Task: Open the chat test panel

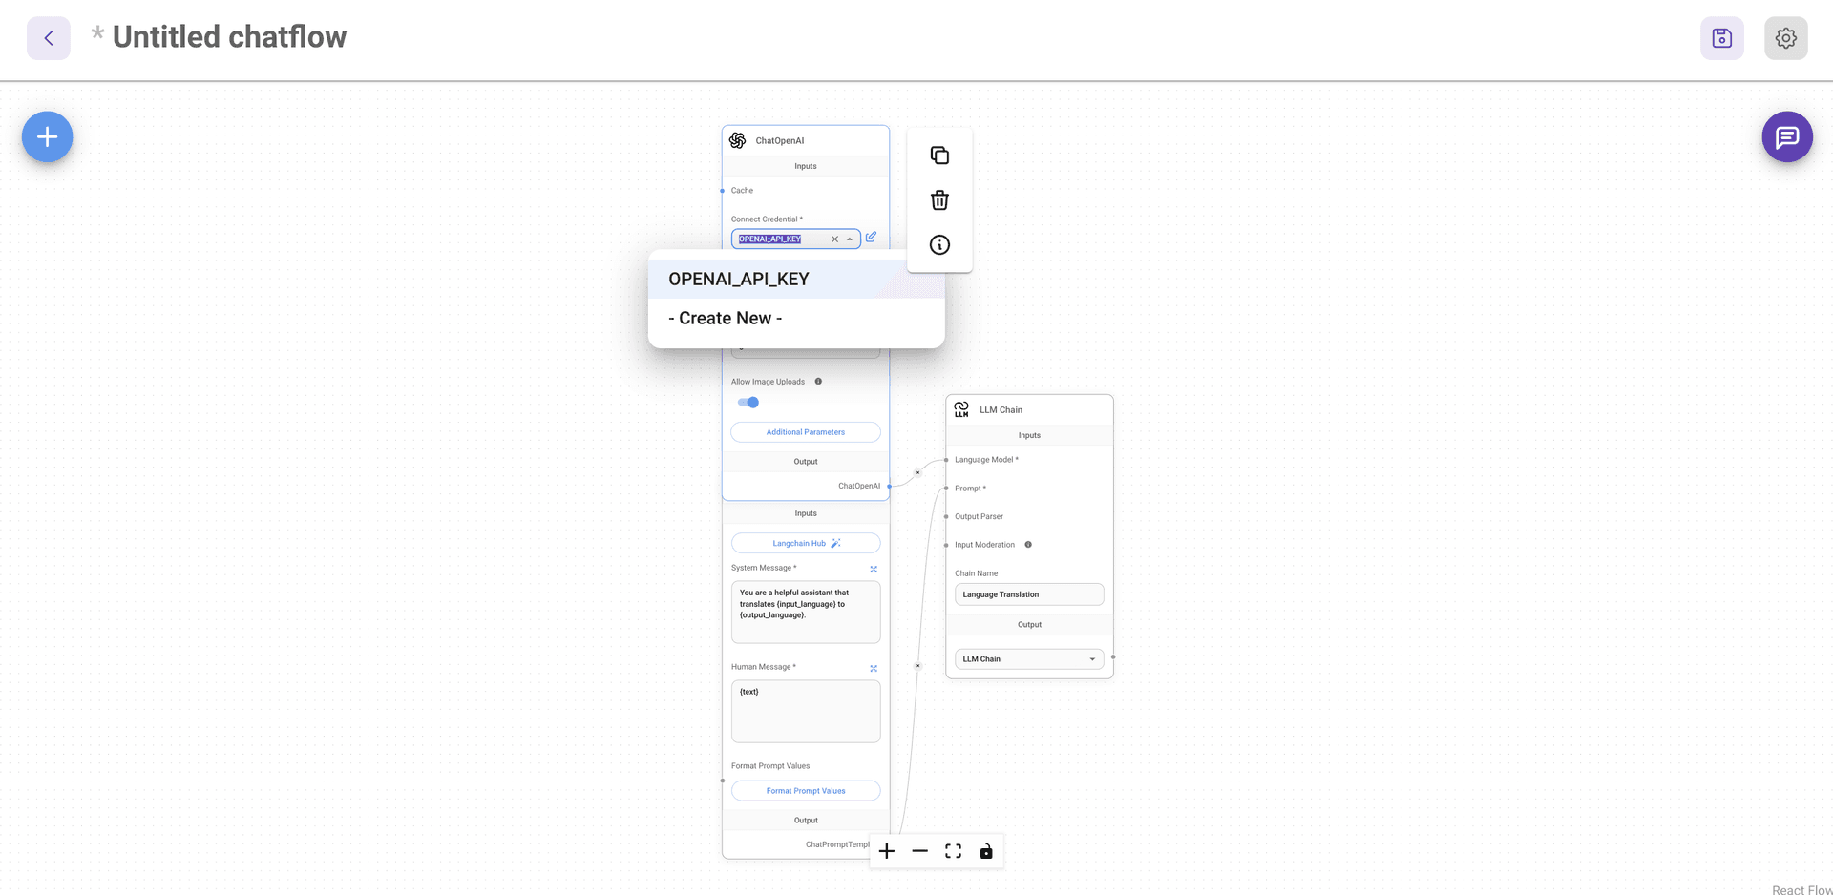Action: [x=1787, y=136]
